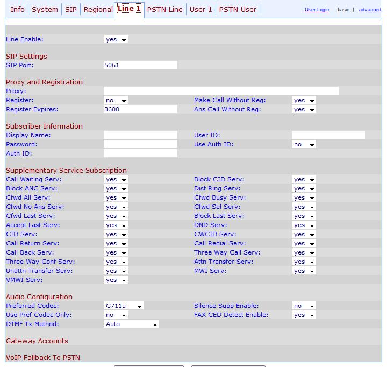Open Call Waiting Serv dropdown
This screenshot has height=367, width=387.
point(116,179)
